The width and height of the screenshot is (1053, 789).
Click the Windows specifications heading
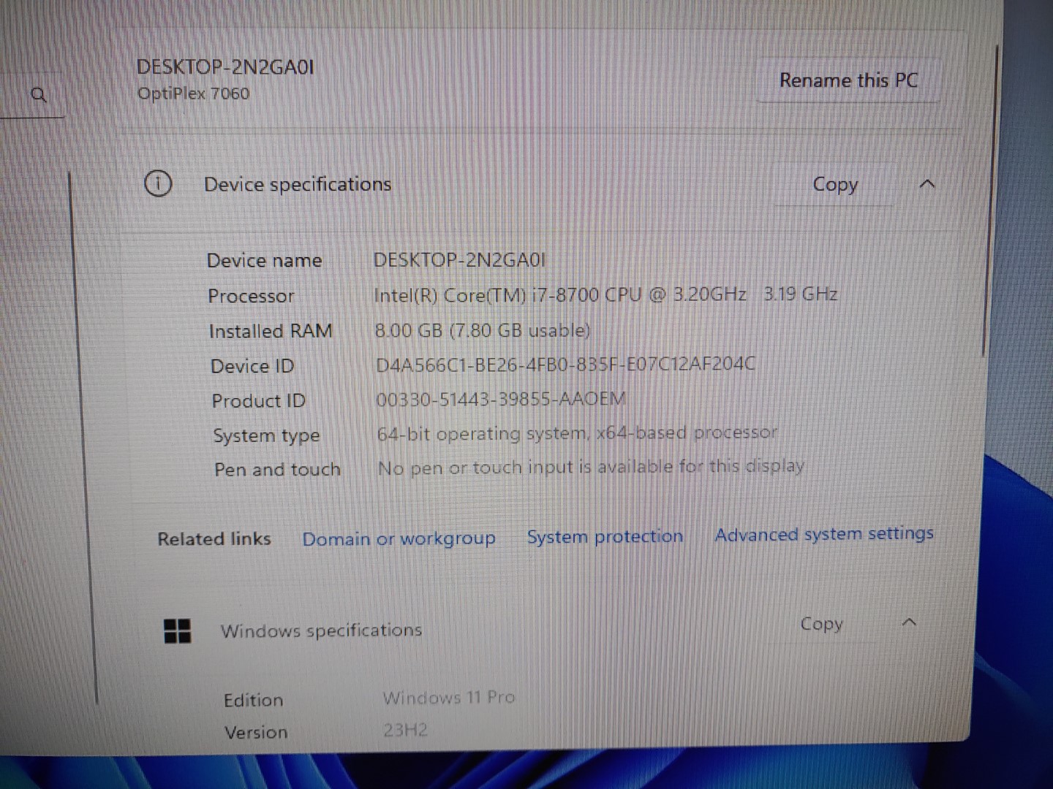click(x=321, y=630)
